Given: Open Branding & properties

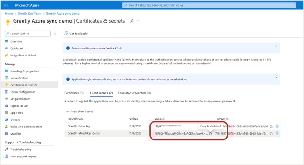Looking at the screenshot, I should point(24,71).
